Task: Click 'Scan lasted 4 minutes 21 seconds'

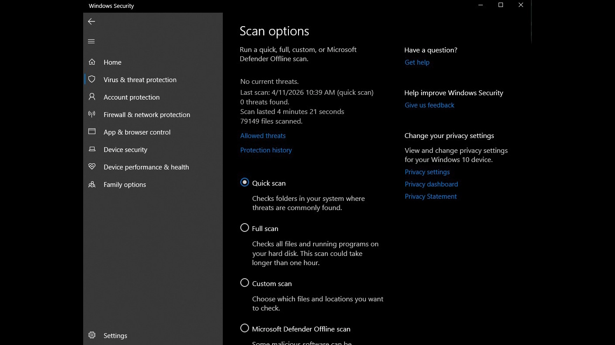Action: click(x=292, y=112)
